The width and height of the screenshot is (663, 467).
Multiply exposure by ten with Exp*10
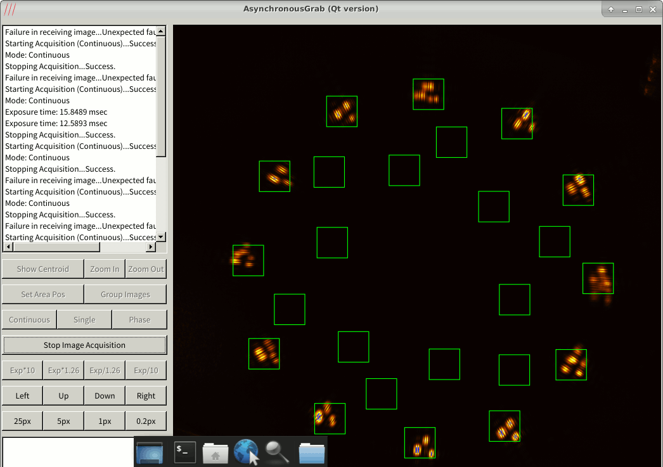[x=22, y=370]
